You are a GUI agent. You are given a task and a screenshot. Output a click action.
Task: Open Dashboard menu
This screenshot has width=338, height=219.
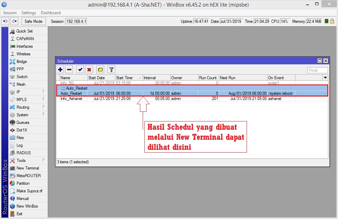tap(51, 13)
